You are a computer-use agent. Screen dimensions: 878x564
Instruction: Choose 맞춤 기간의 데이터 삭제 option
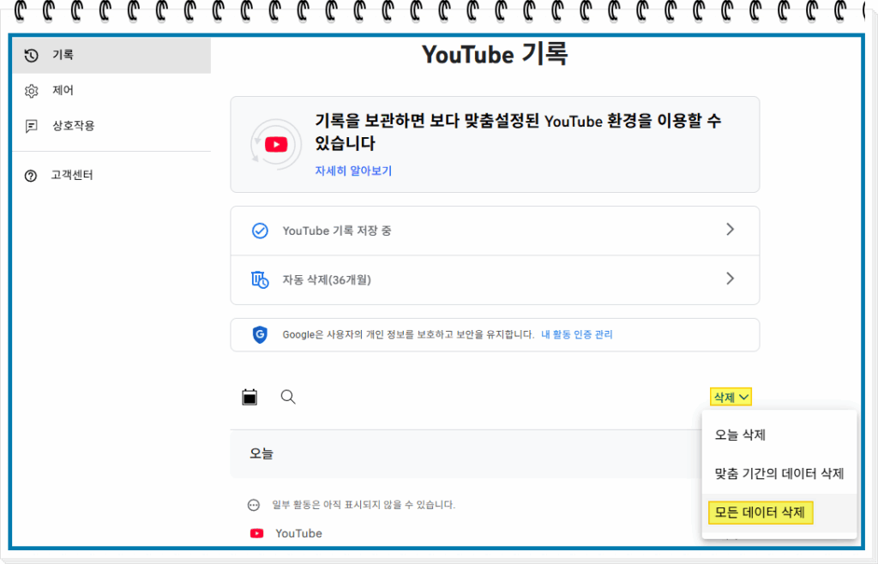(779, 474)
